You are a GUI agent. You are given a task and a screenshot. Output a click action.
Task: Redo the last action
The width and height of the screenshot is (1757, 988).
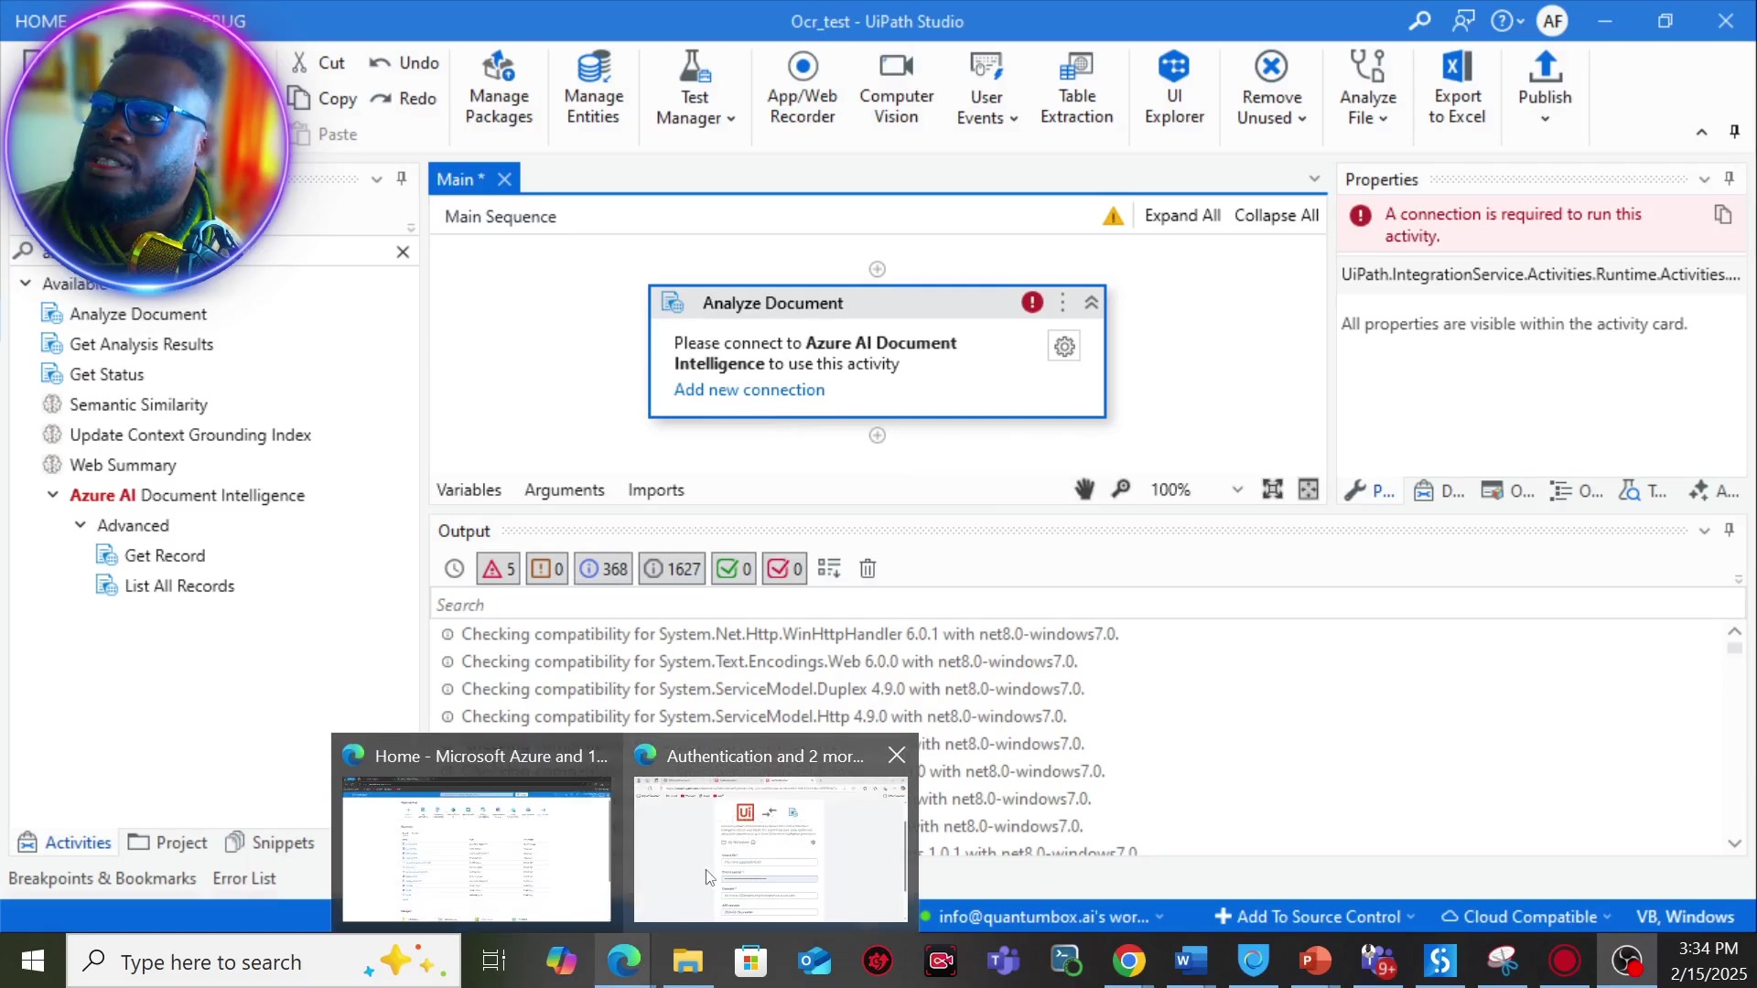coord(404,98)
